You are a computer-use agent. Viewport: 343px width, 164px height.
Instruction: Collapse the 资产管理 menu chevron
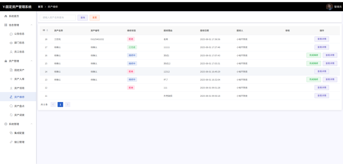coord(31,61)
